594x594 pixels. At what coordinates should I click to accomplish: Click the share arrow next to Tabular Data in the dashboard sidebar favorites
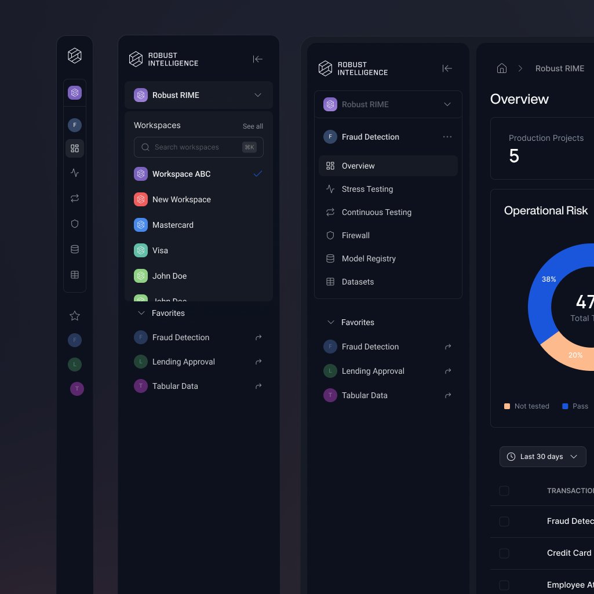[448, 395]
